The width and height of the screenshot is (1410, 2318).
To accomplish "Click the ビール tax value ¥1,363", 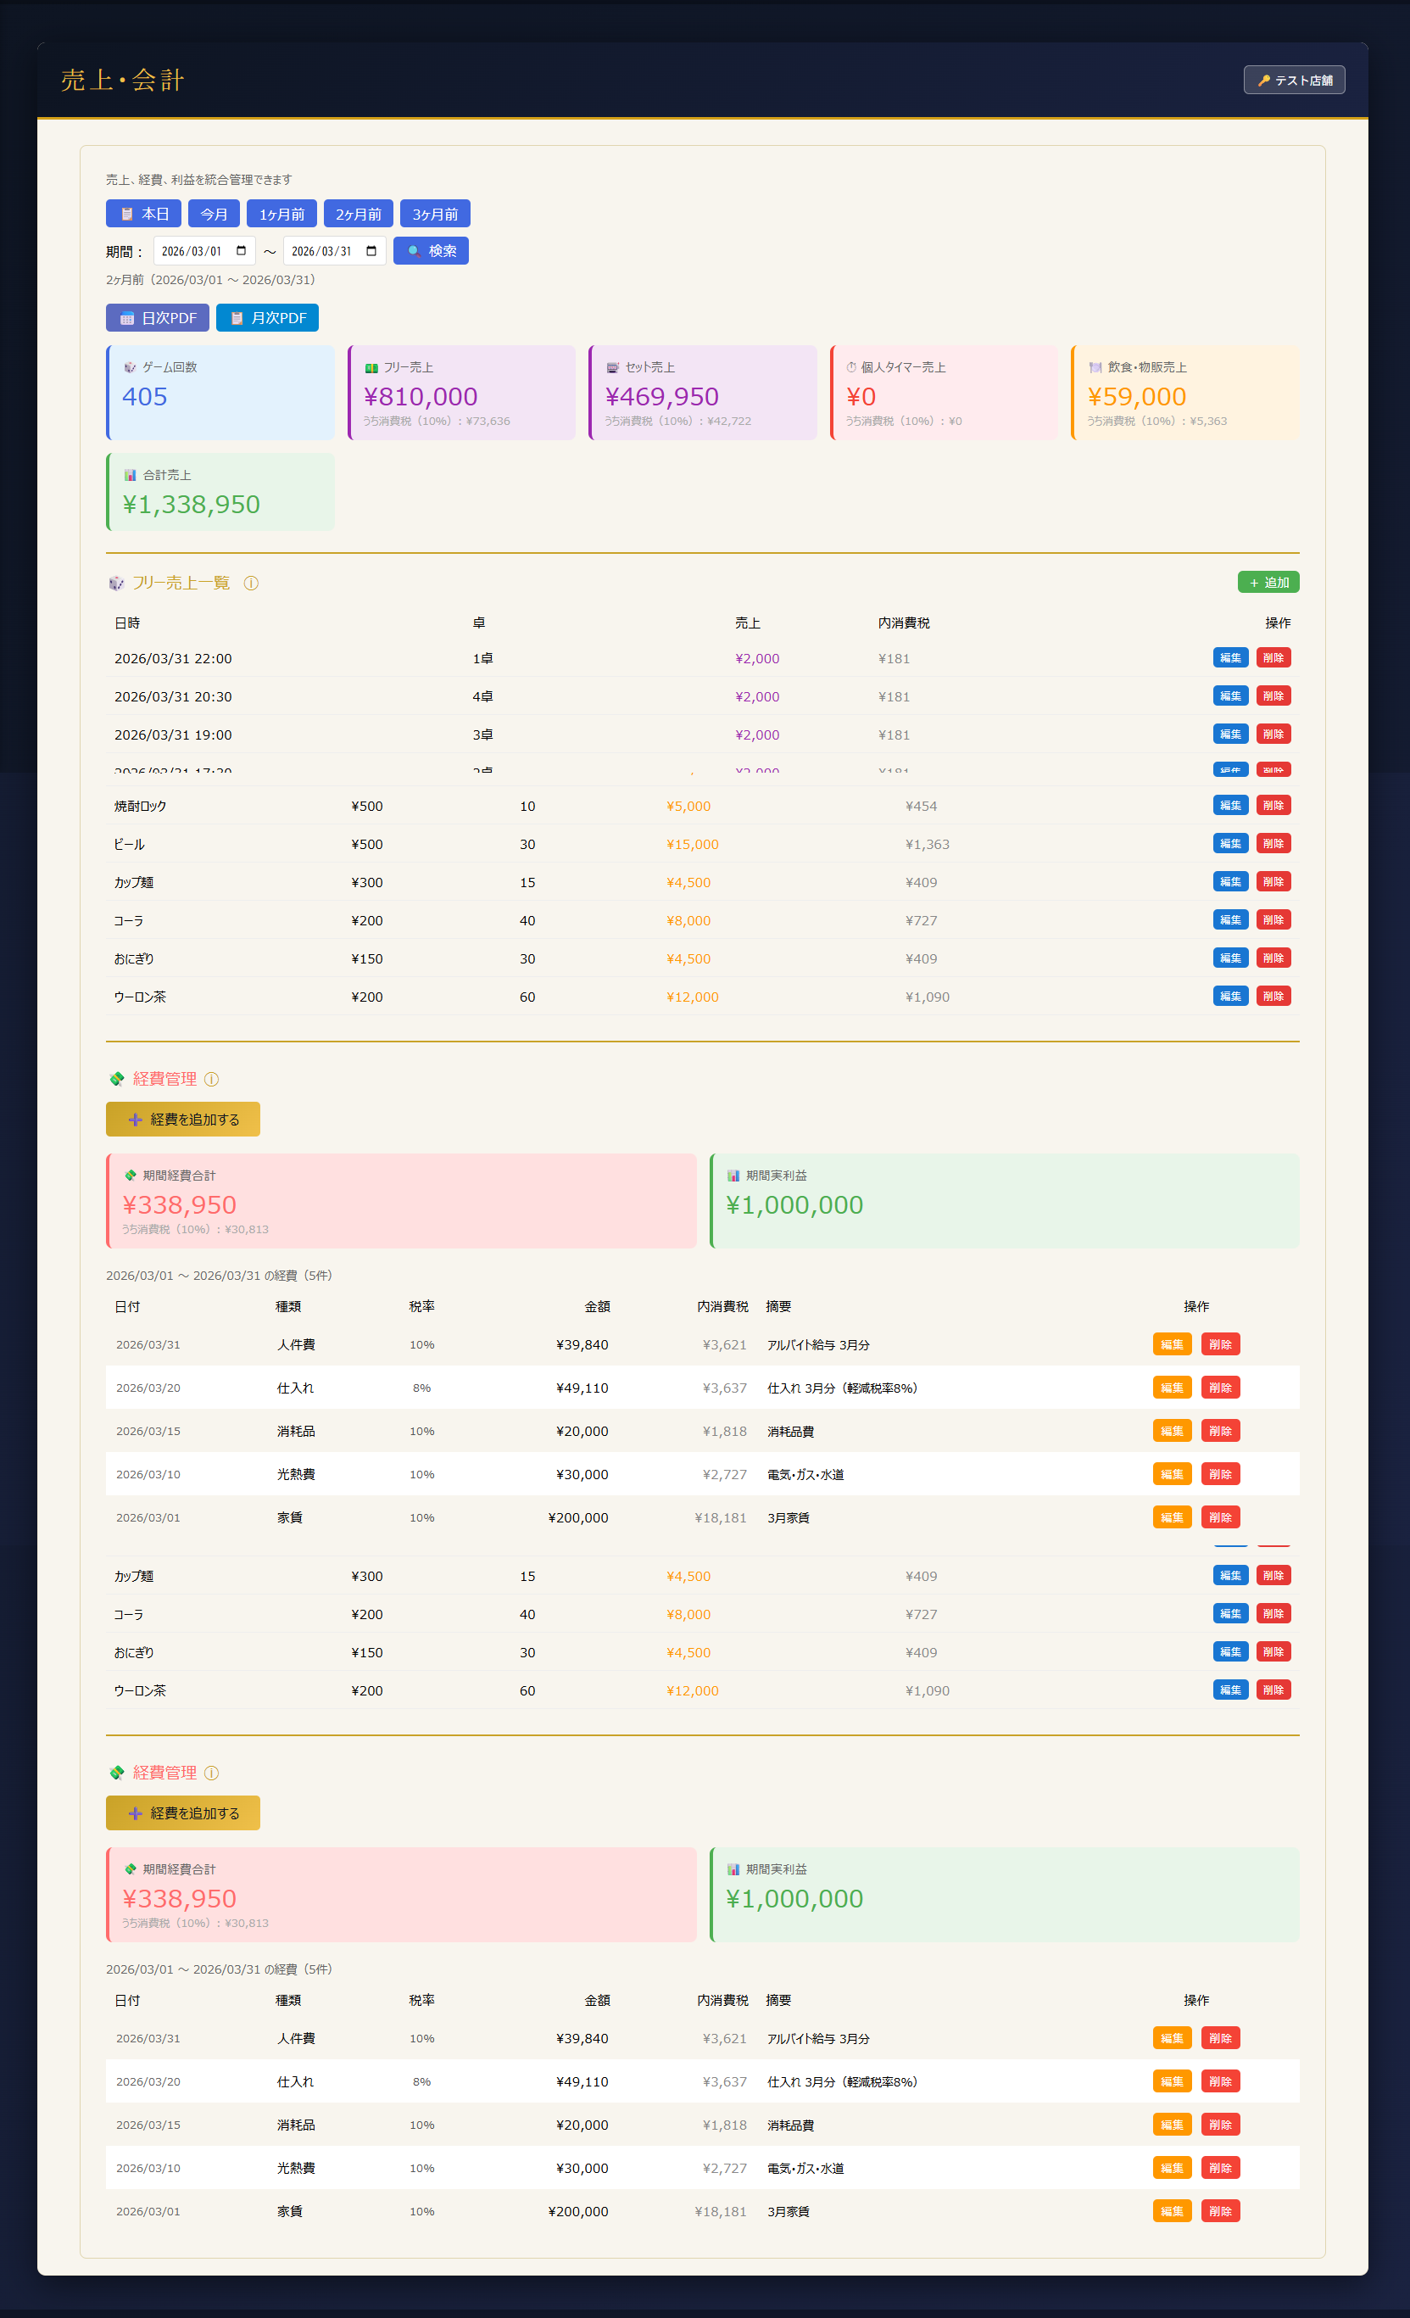I will 928,845.
